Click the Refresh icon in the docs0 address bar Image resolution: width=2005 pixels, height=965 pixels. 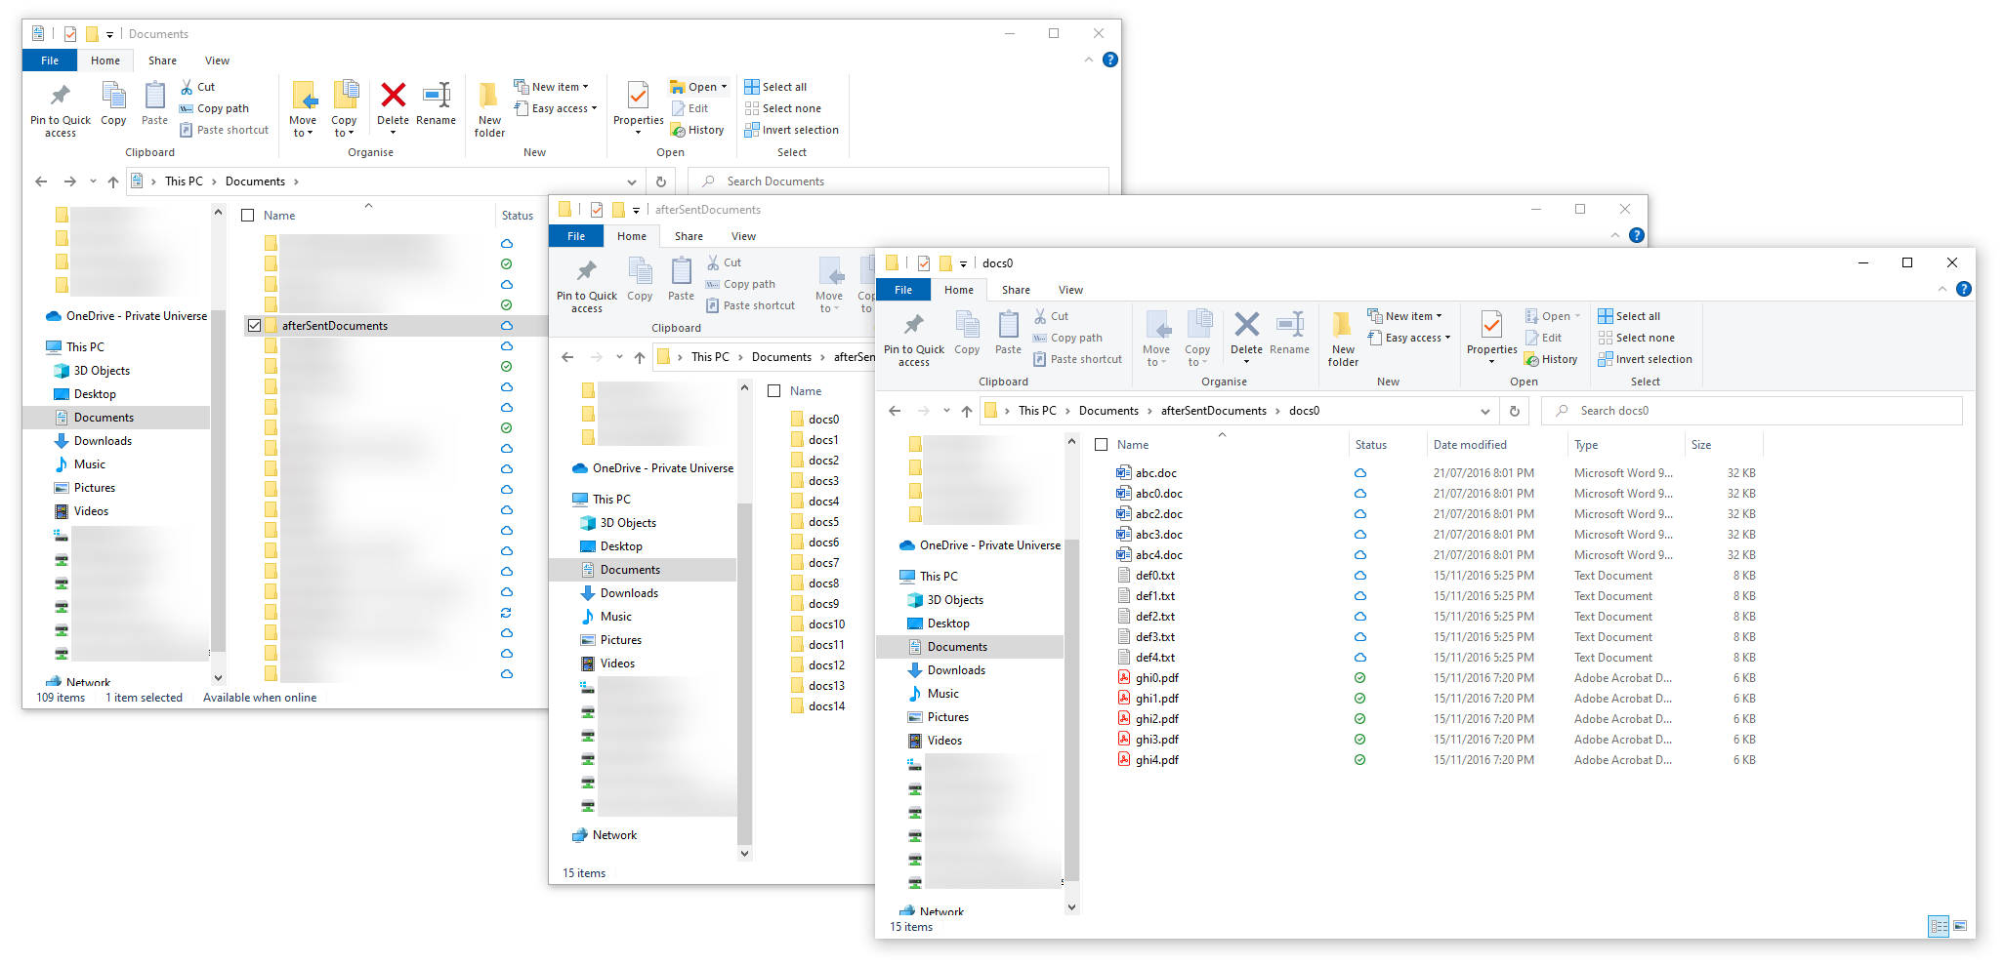pos(1515,411)
